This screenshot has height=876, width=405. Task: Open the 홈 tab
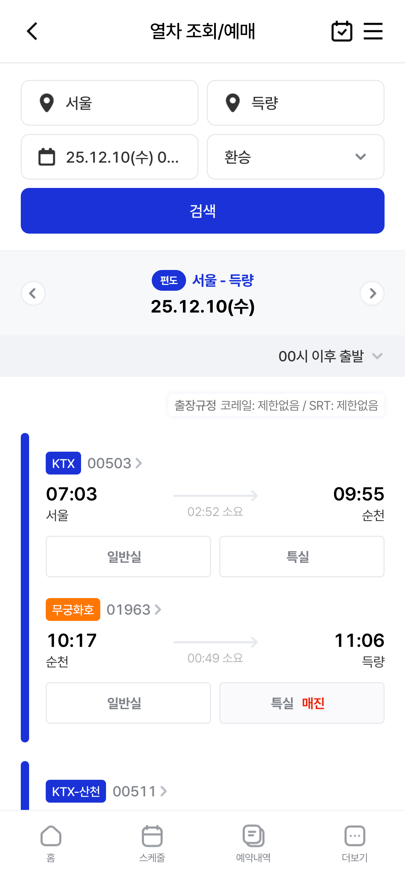(51, 843)
